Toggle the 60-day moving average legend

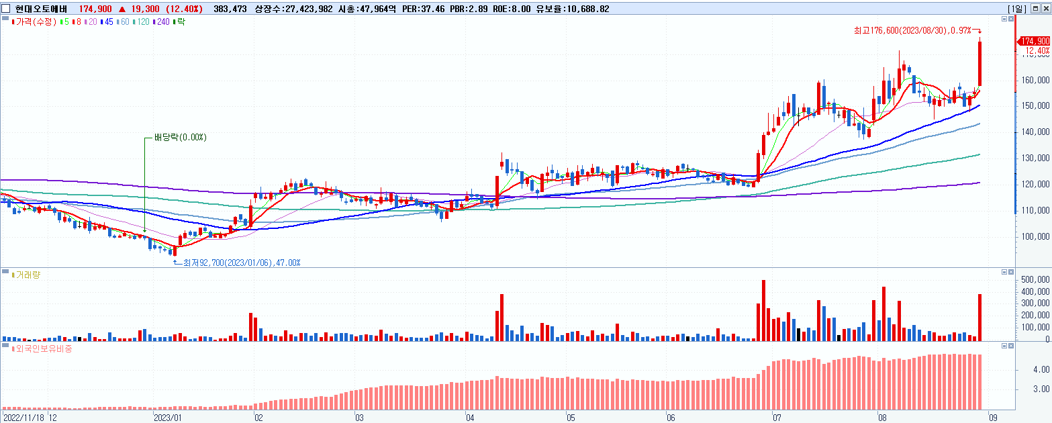[x=123, y=22]
